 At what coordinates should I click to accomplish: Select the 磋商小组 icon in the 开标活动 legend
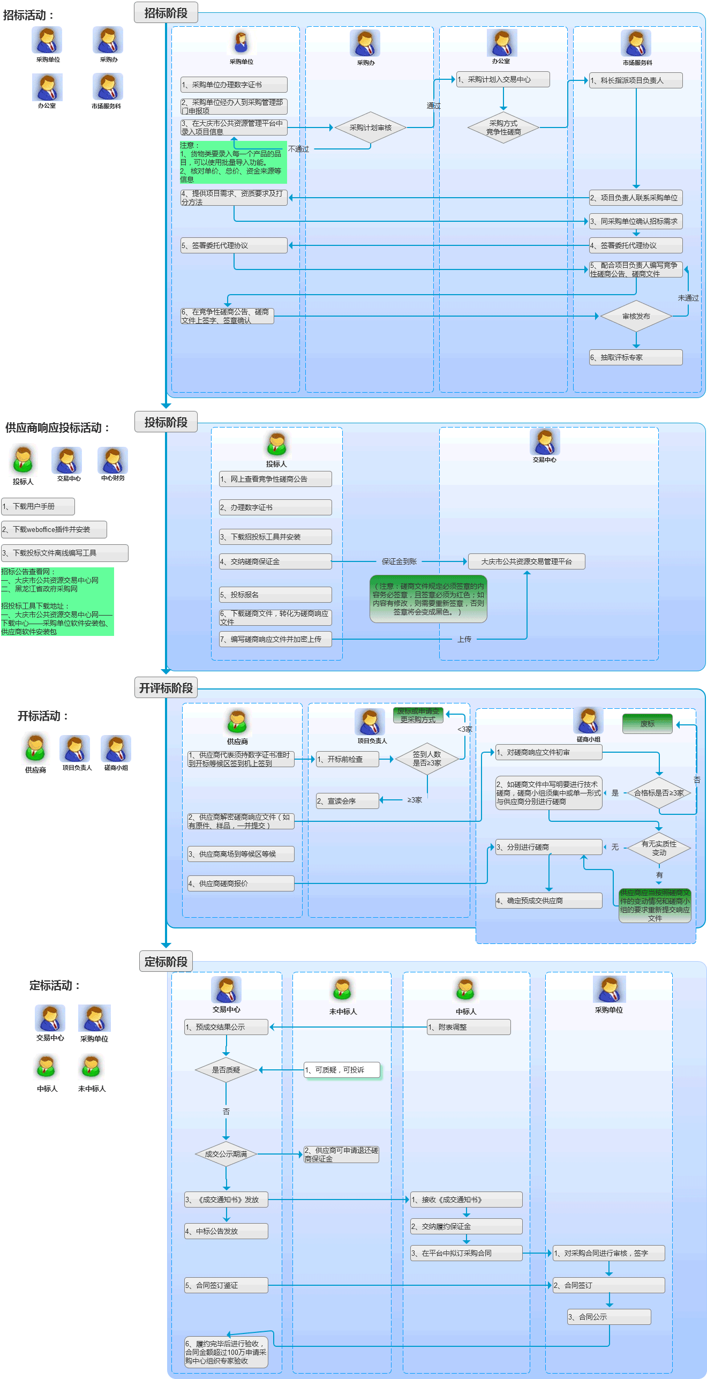116,749
